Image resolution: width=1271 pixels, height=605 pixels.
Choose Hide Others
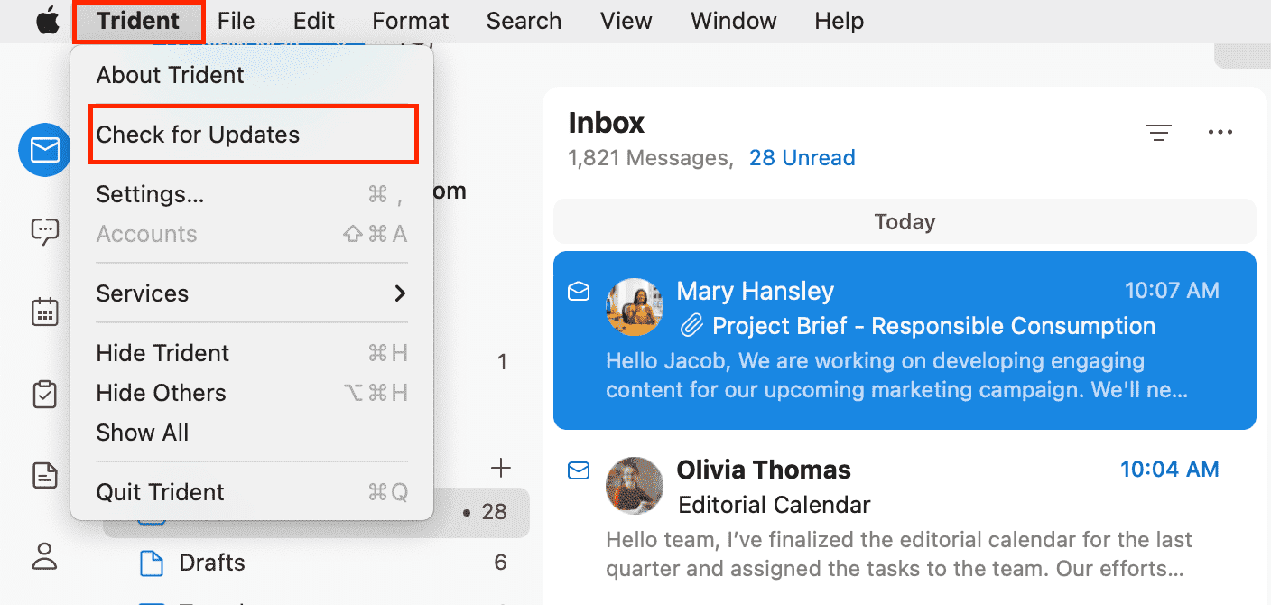click(252, 393)
